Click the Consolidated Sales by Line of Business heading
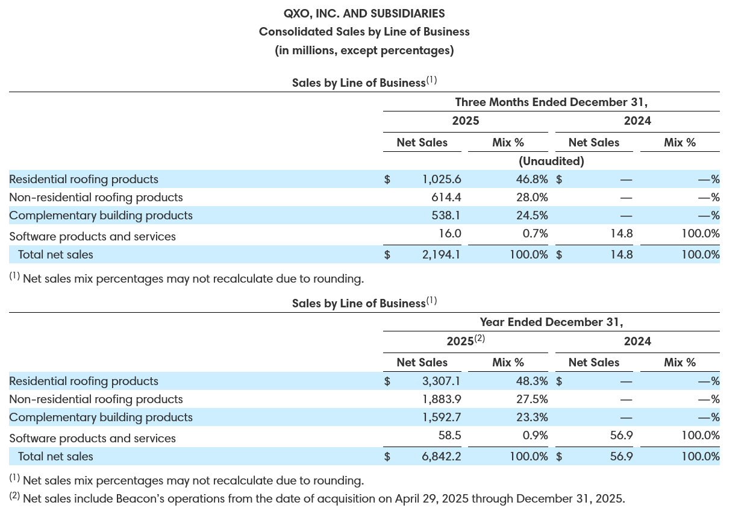The width and height of the screenshot is (750, 511). click(x=364, y=31)
